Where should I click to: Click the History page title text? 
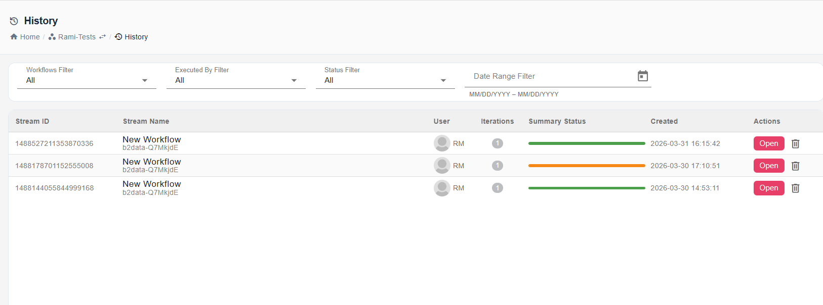click(41, 21)
